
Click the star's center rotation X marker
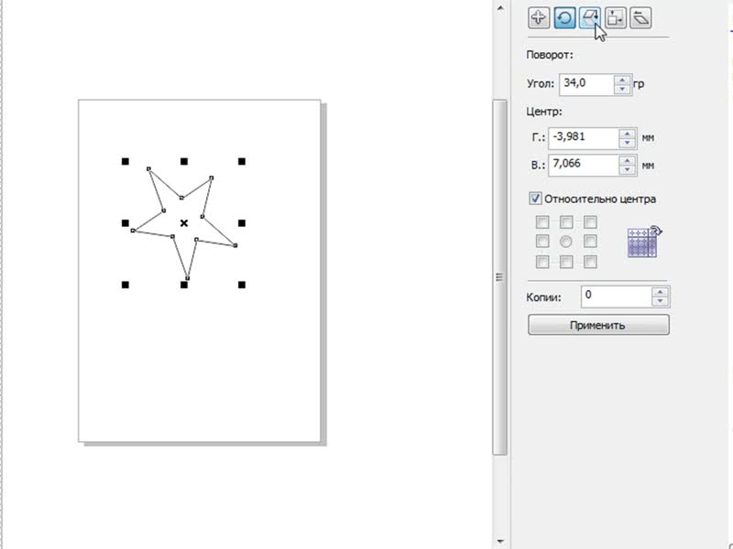184,223
